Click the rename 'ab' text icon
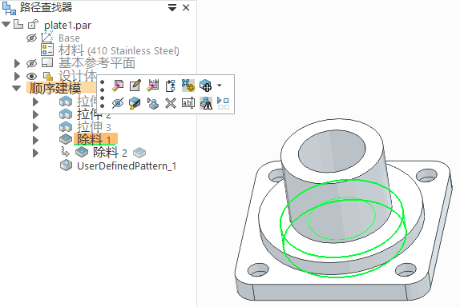460x307 pixels. coord(188,103)
